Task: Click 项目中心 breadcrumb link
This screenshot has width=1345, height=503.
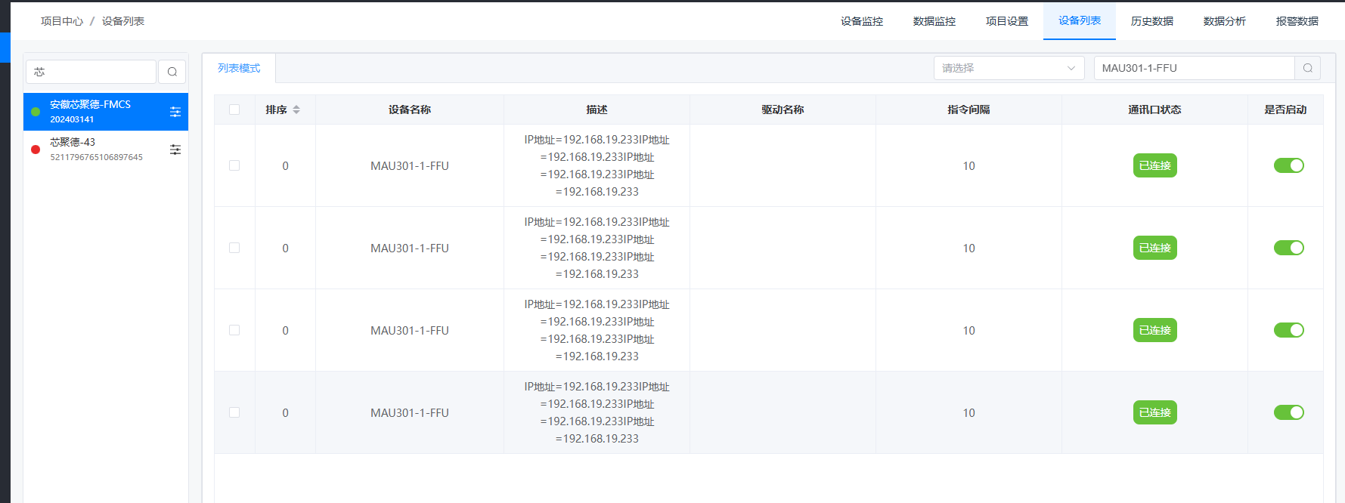Action: 62,21
